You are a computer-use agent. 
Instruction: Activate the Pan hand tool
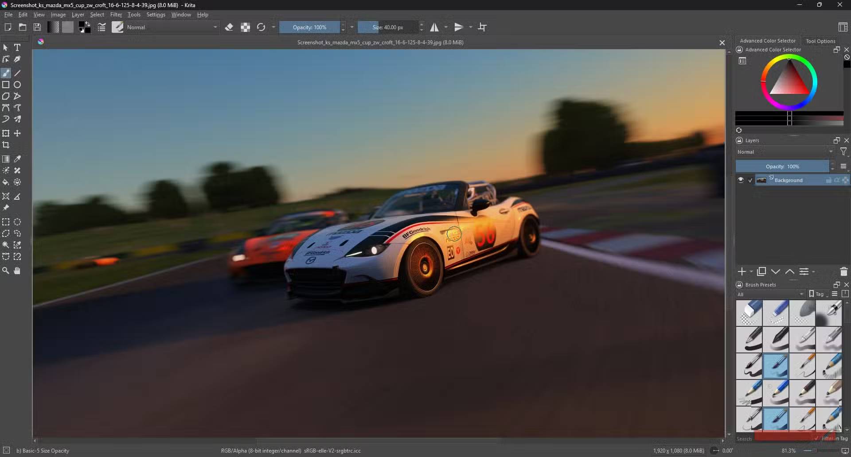pos(17,271)
